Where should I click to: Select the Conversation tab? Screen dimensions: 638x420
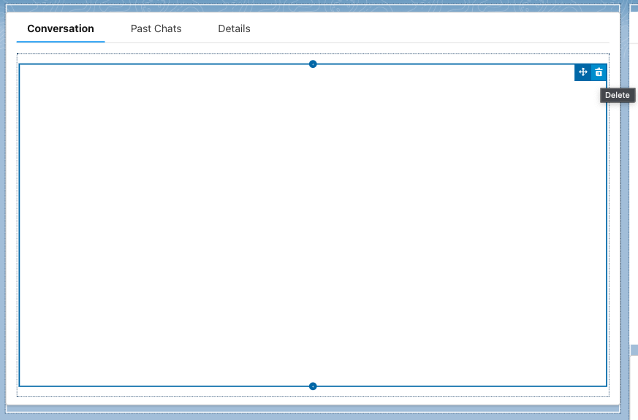(61, 29)
